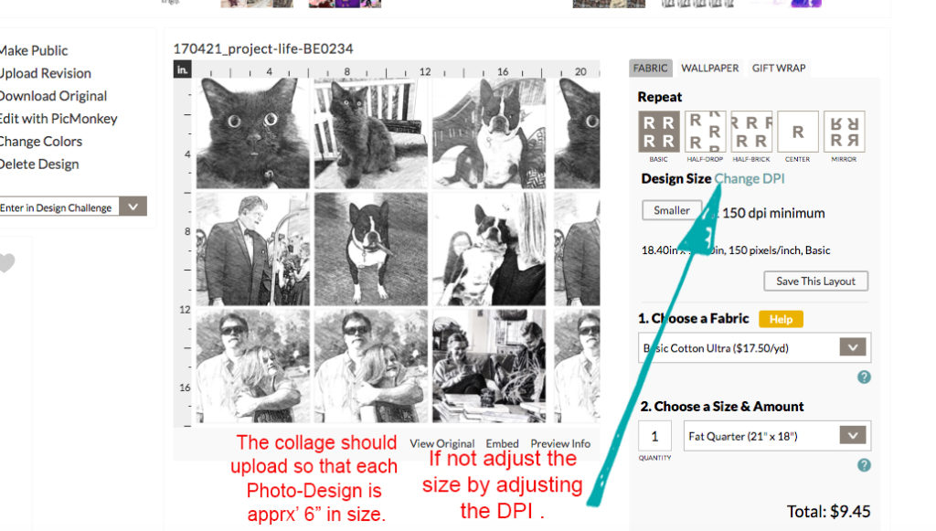Expand the Enter in Design Challenge dropdown

(x=133, y=207)
